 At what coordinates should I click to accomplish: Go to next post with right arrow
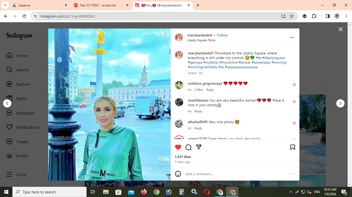click(340, 103)
